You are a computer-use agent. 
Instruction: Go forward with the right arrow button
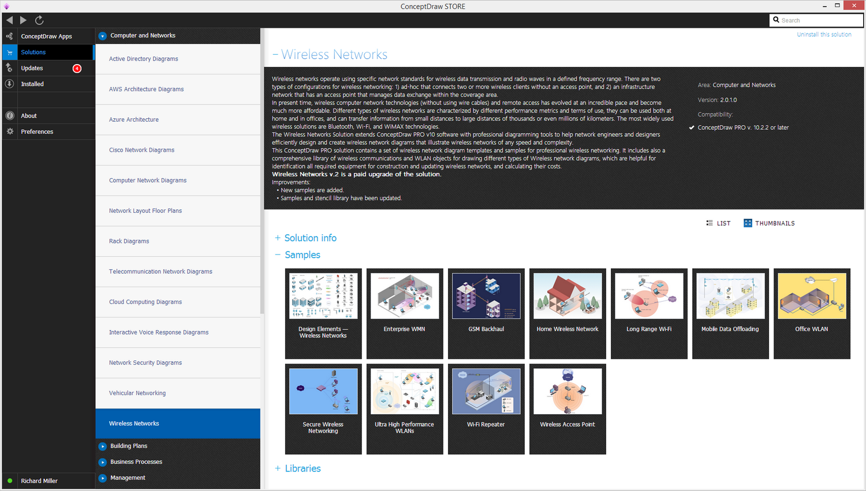(x=23, y=20)
